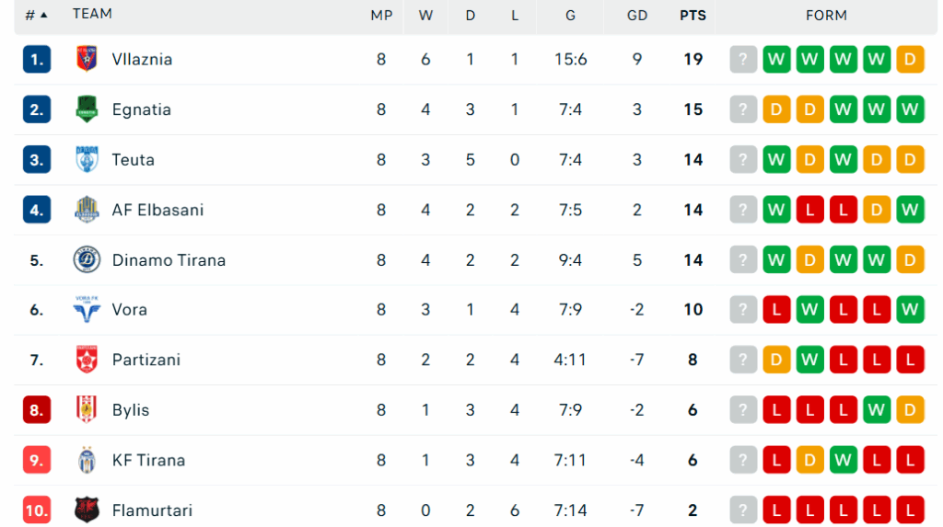943x527 pixels.
Task: Click the Vora FK crest icon
Action: pyautogui.click(x=87, y=310)
